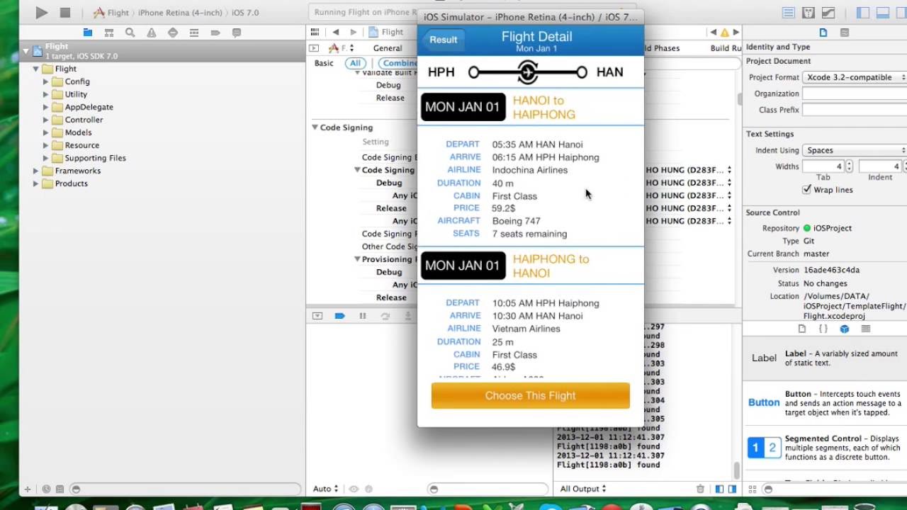Select the Object library cube icon
The height and width of the screenshot is (510, 907).
[845, 329]
